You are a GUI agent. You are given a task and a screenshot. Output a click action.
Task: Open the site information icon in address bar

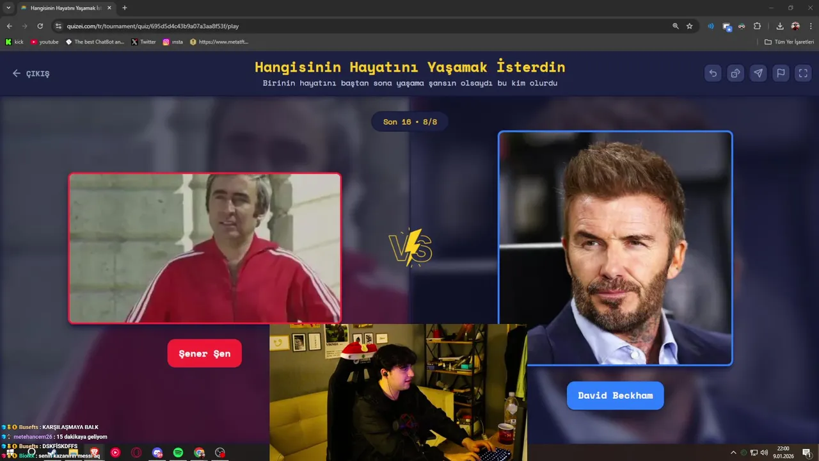pos(58,26)
